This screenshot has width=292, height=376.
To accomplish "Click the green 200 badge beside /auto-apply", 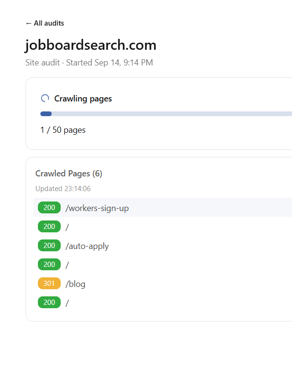I will point(49,245).
